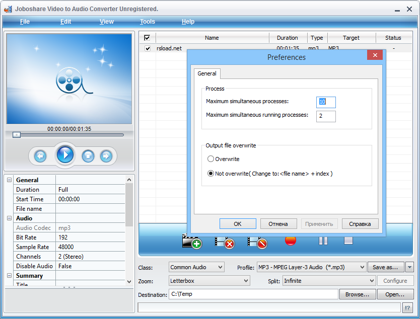This screenshot has width=420, height=319.
Task: Click the film reel preview thumbnail
Action: click(69, 78)
